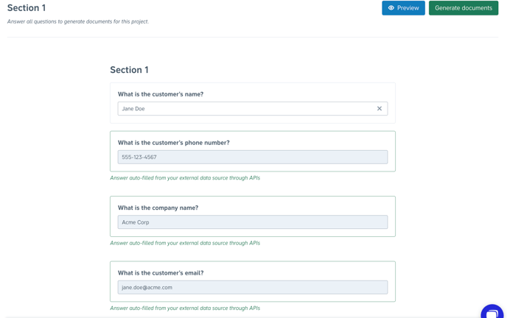Focus the customer's name input field
This screenshot has height=318, width=507.
tap(253, 109)
